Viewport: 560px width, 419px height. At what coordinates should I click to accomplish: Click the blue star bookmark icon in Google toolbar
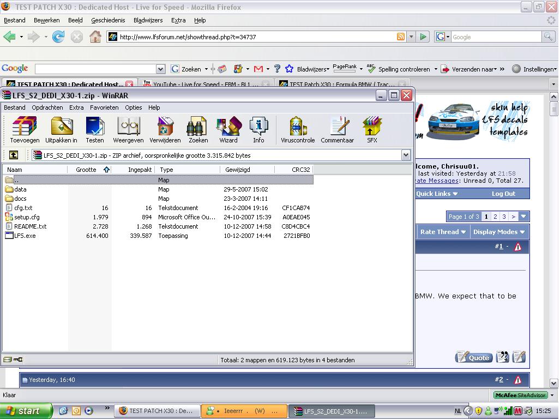pyautogui.click(x=290, y=69)
